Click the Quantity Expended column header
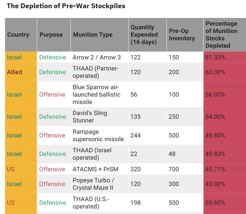This screenshot has width=246, height=214. pos(144,35)
